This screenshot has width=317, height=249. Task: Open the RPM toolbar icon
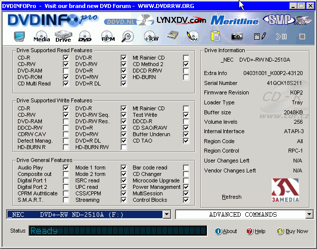(108, 36)
